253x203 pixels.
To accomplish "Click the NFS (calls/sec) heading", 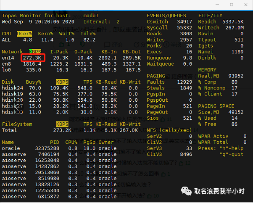I will click(169, 130).
